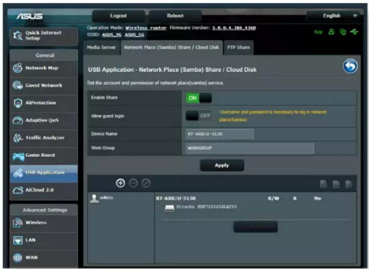Open Wireless advanced settings
Image resolution: width=369 pixels, height=269 pixels.
(44, 223)
